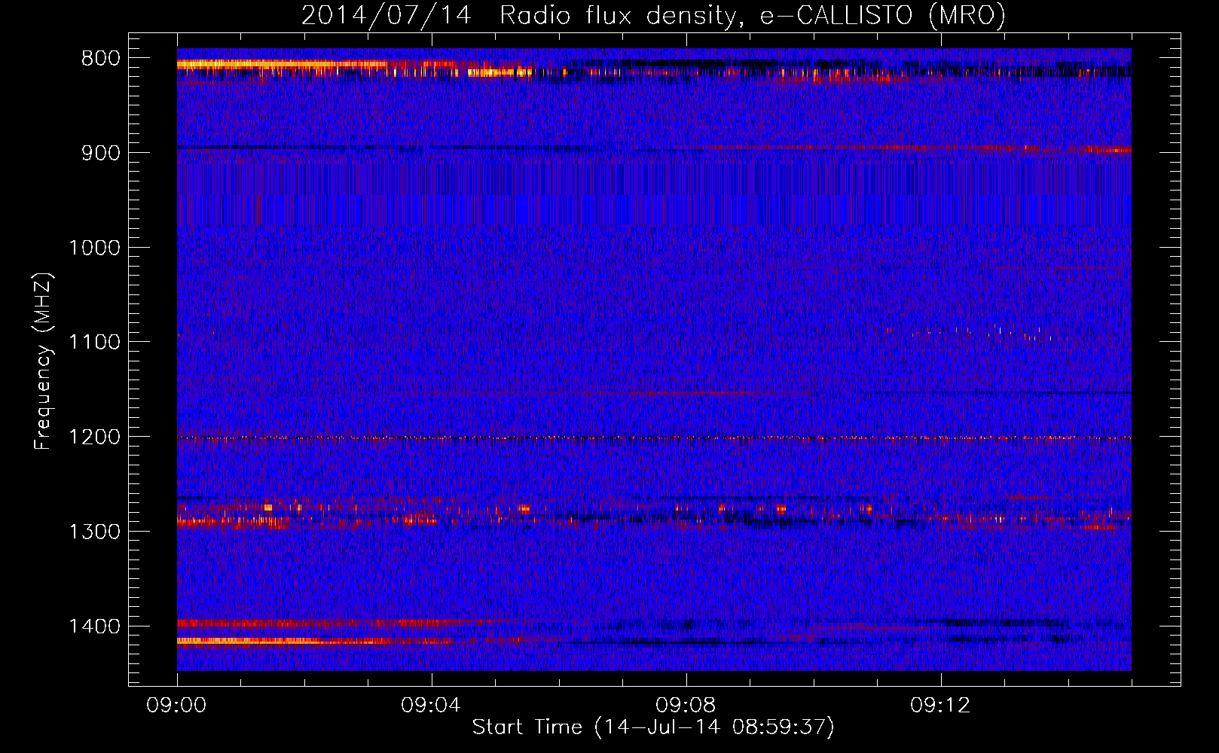
Task: Click the '1400' frequency axis label
Action: (x=94, y=626)
